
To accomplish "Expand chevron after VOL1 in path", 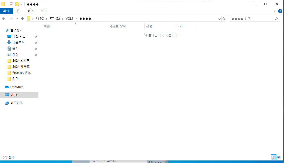I will (x=76, y=19).
